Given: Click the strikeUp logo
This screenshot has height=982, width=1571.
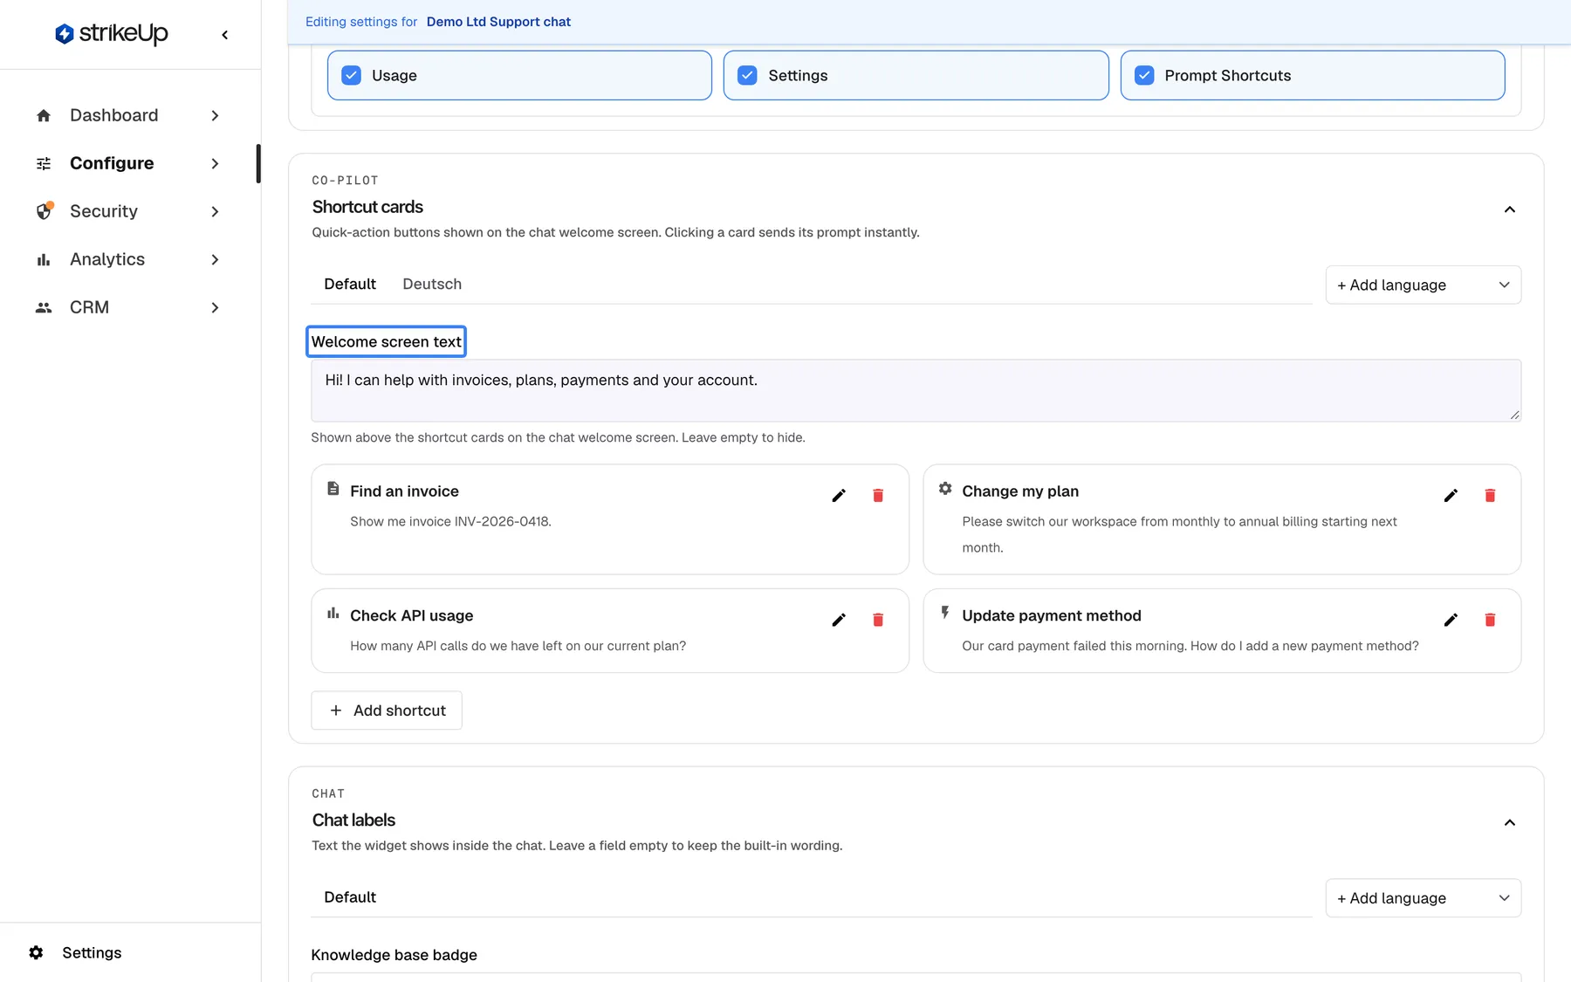Looking at the screenshot, I should 111,34.
